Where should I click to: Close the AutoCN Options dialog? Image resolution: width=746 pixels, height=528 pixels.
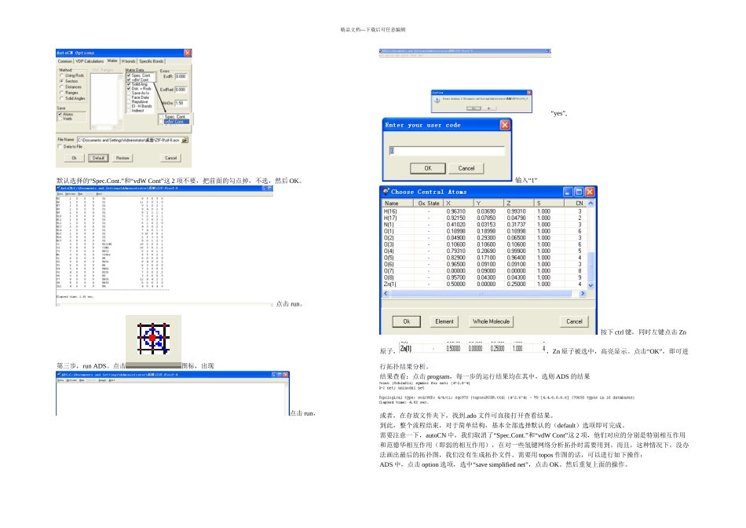tap(188, 53)
